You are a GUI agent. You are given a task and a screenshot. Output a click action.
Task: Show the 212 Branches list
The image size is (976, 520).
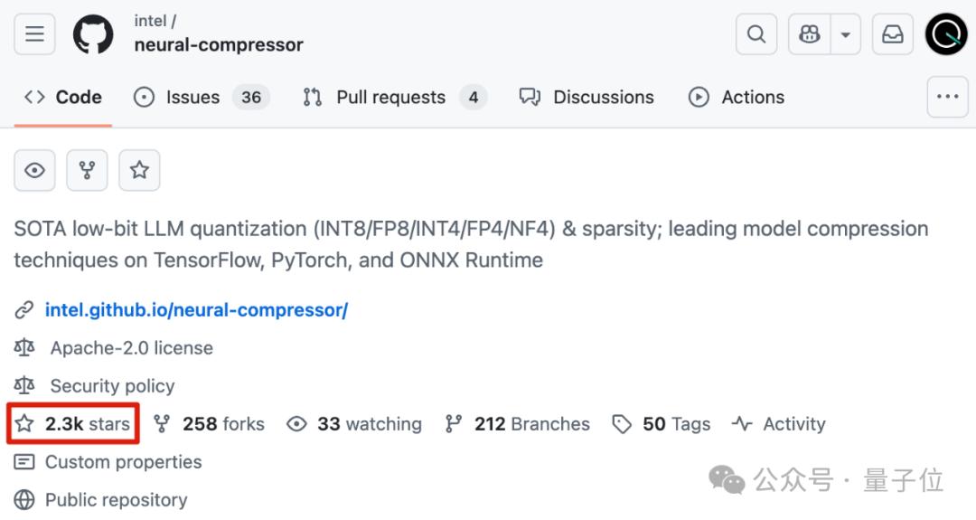(x=517, y=423)
